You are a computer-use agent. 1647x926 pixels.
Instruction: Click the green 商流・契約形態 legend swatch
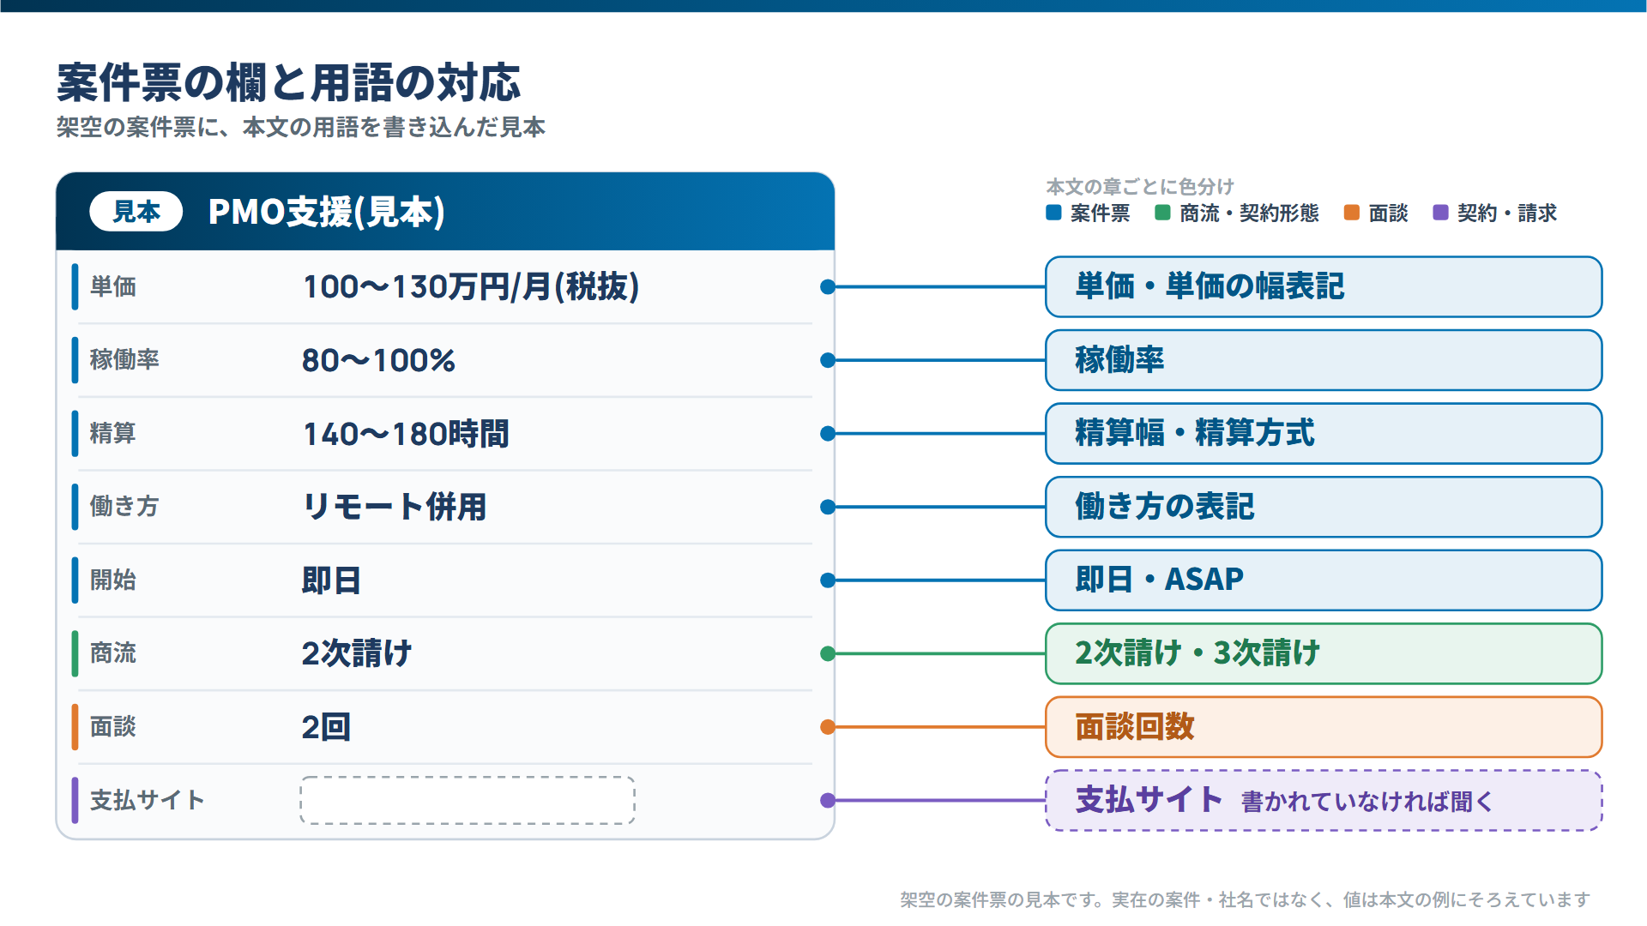point(1163,213)
